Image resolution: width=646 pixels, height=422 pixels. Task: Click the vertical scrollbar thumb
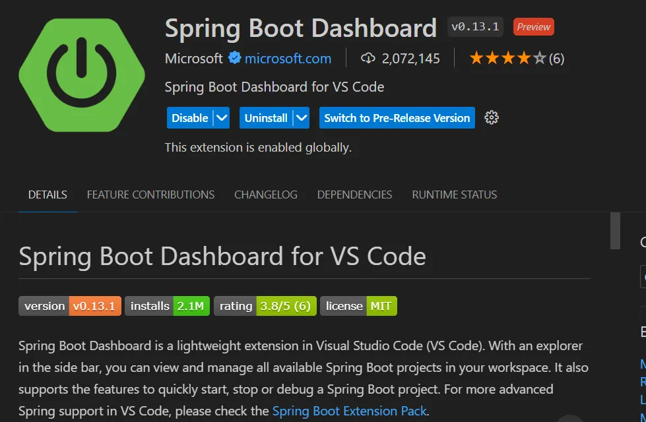(x=615, y=231)
